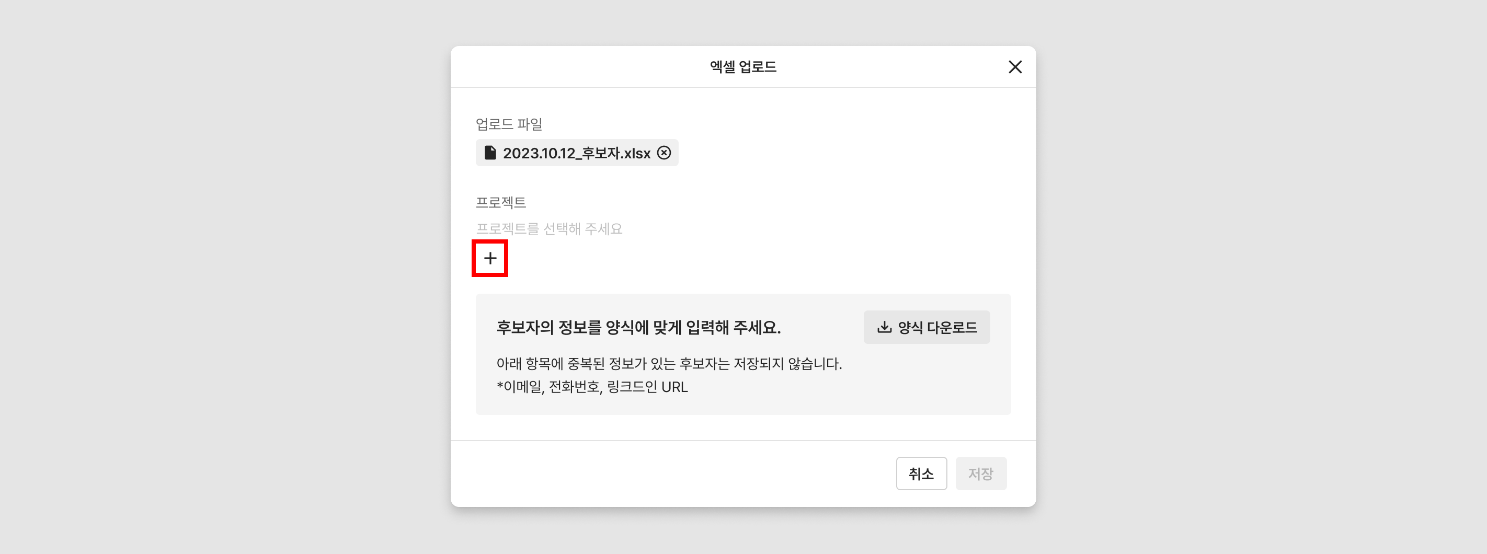
Task: Cancel the upload with 취소
Action: point(921,473)
